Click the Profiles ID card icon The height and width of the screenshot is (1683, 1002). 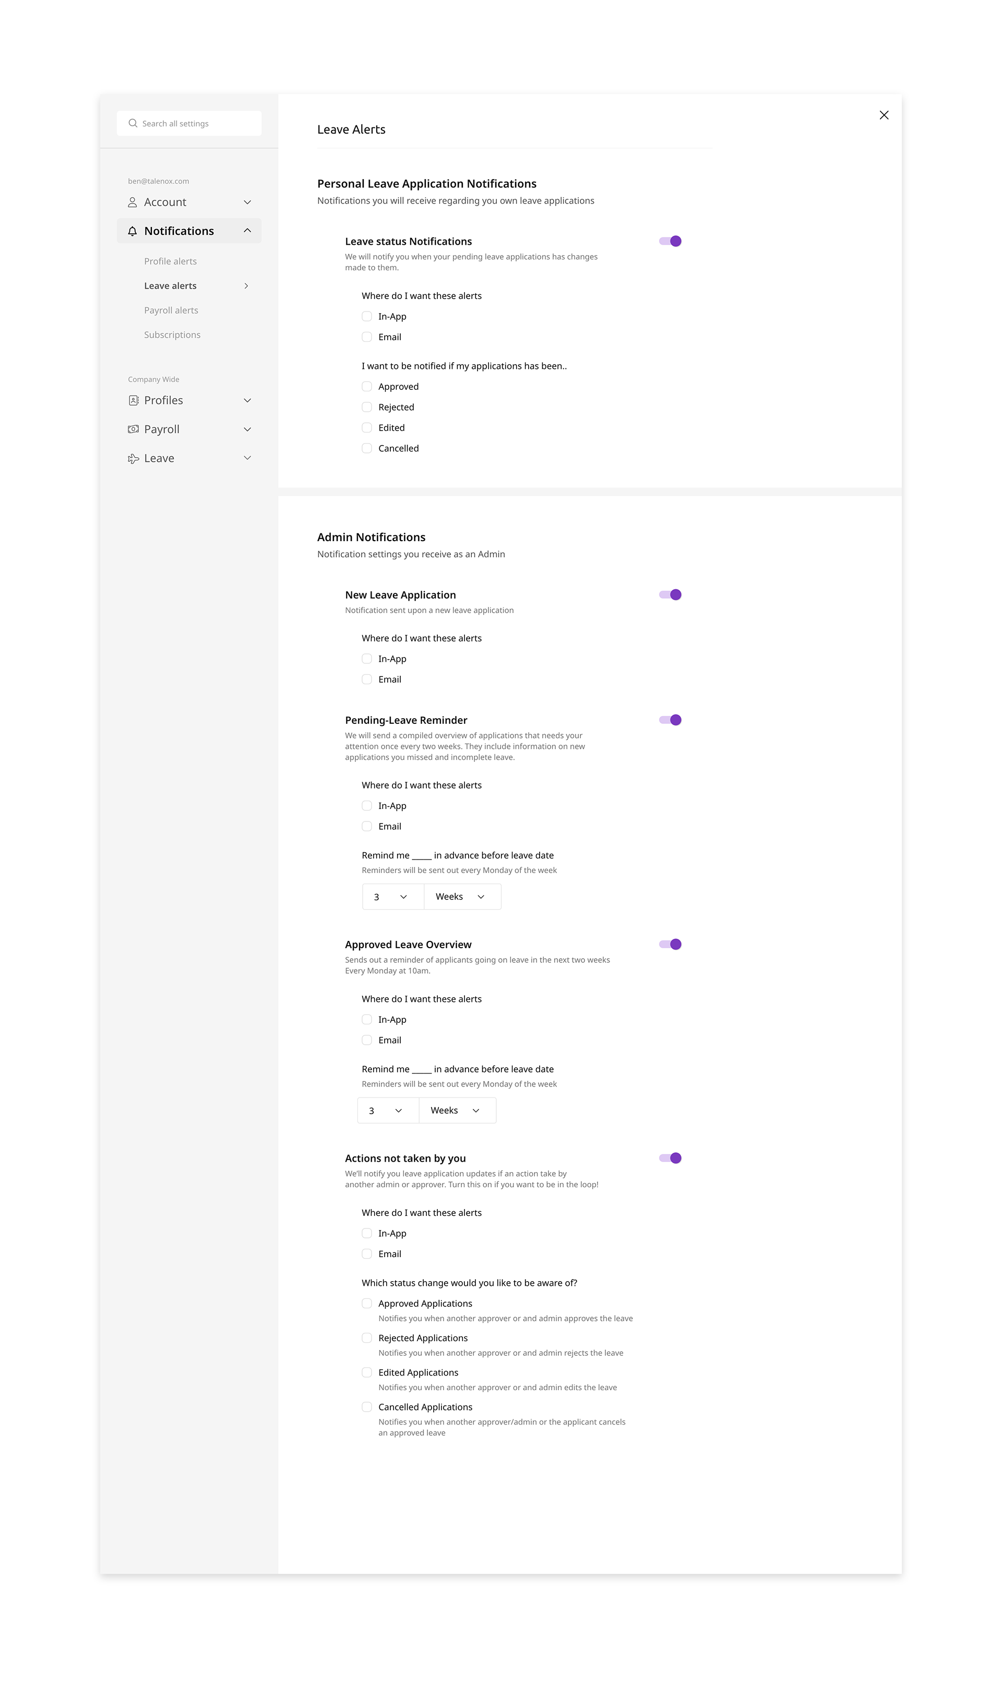click(x=133, y=400)
